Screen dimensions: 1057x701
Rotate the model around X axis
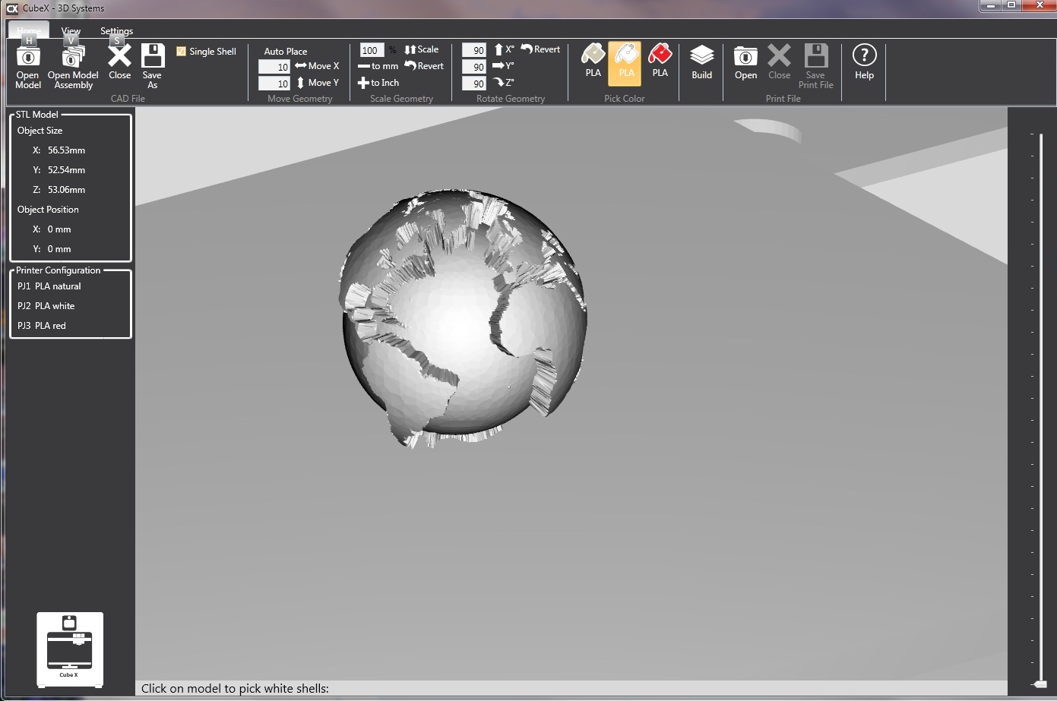click(504, 49)
